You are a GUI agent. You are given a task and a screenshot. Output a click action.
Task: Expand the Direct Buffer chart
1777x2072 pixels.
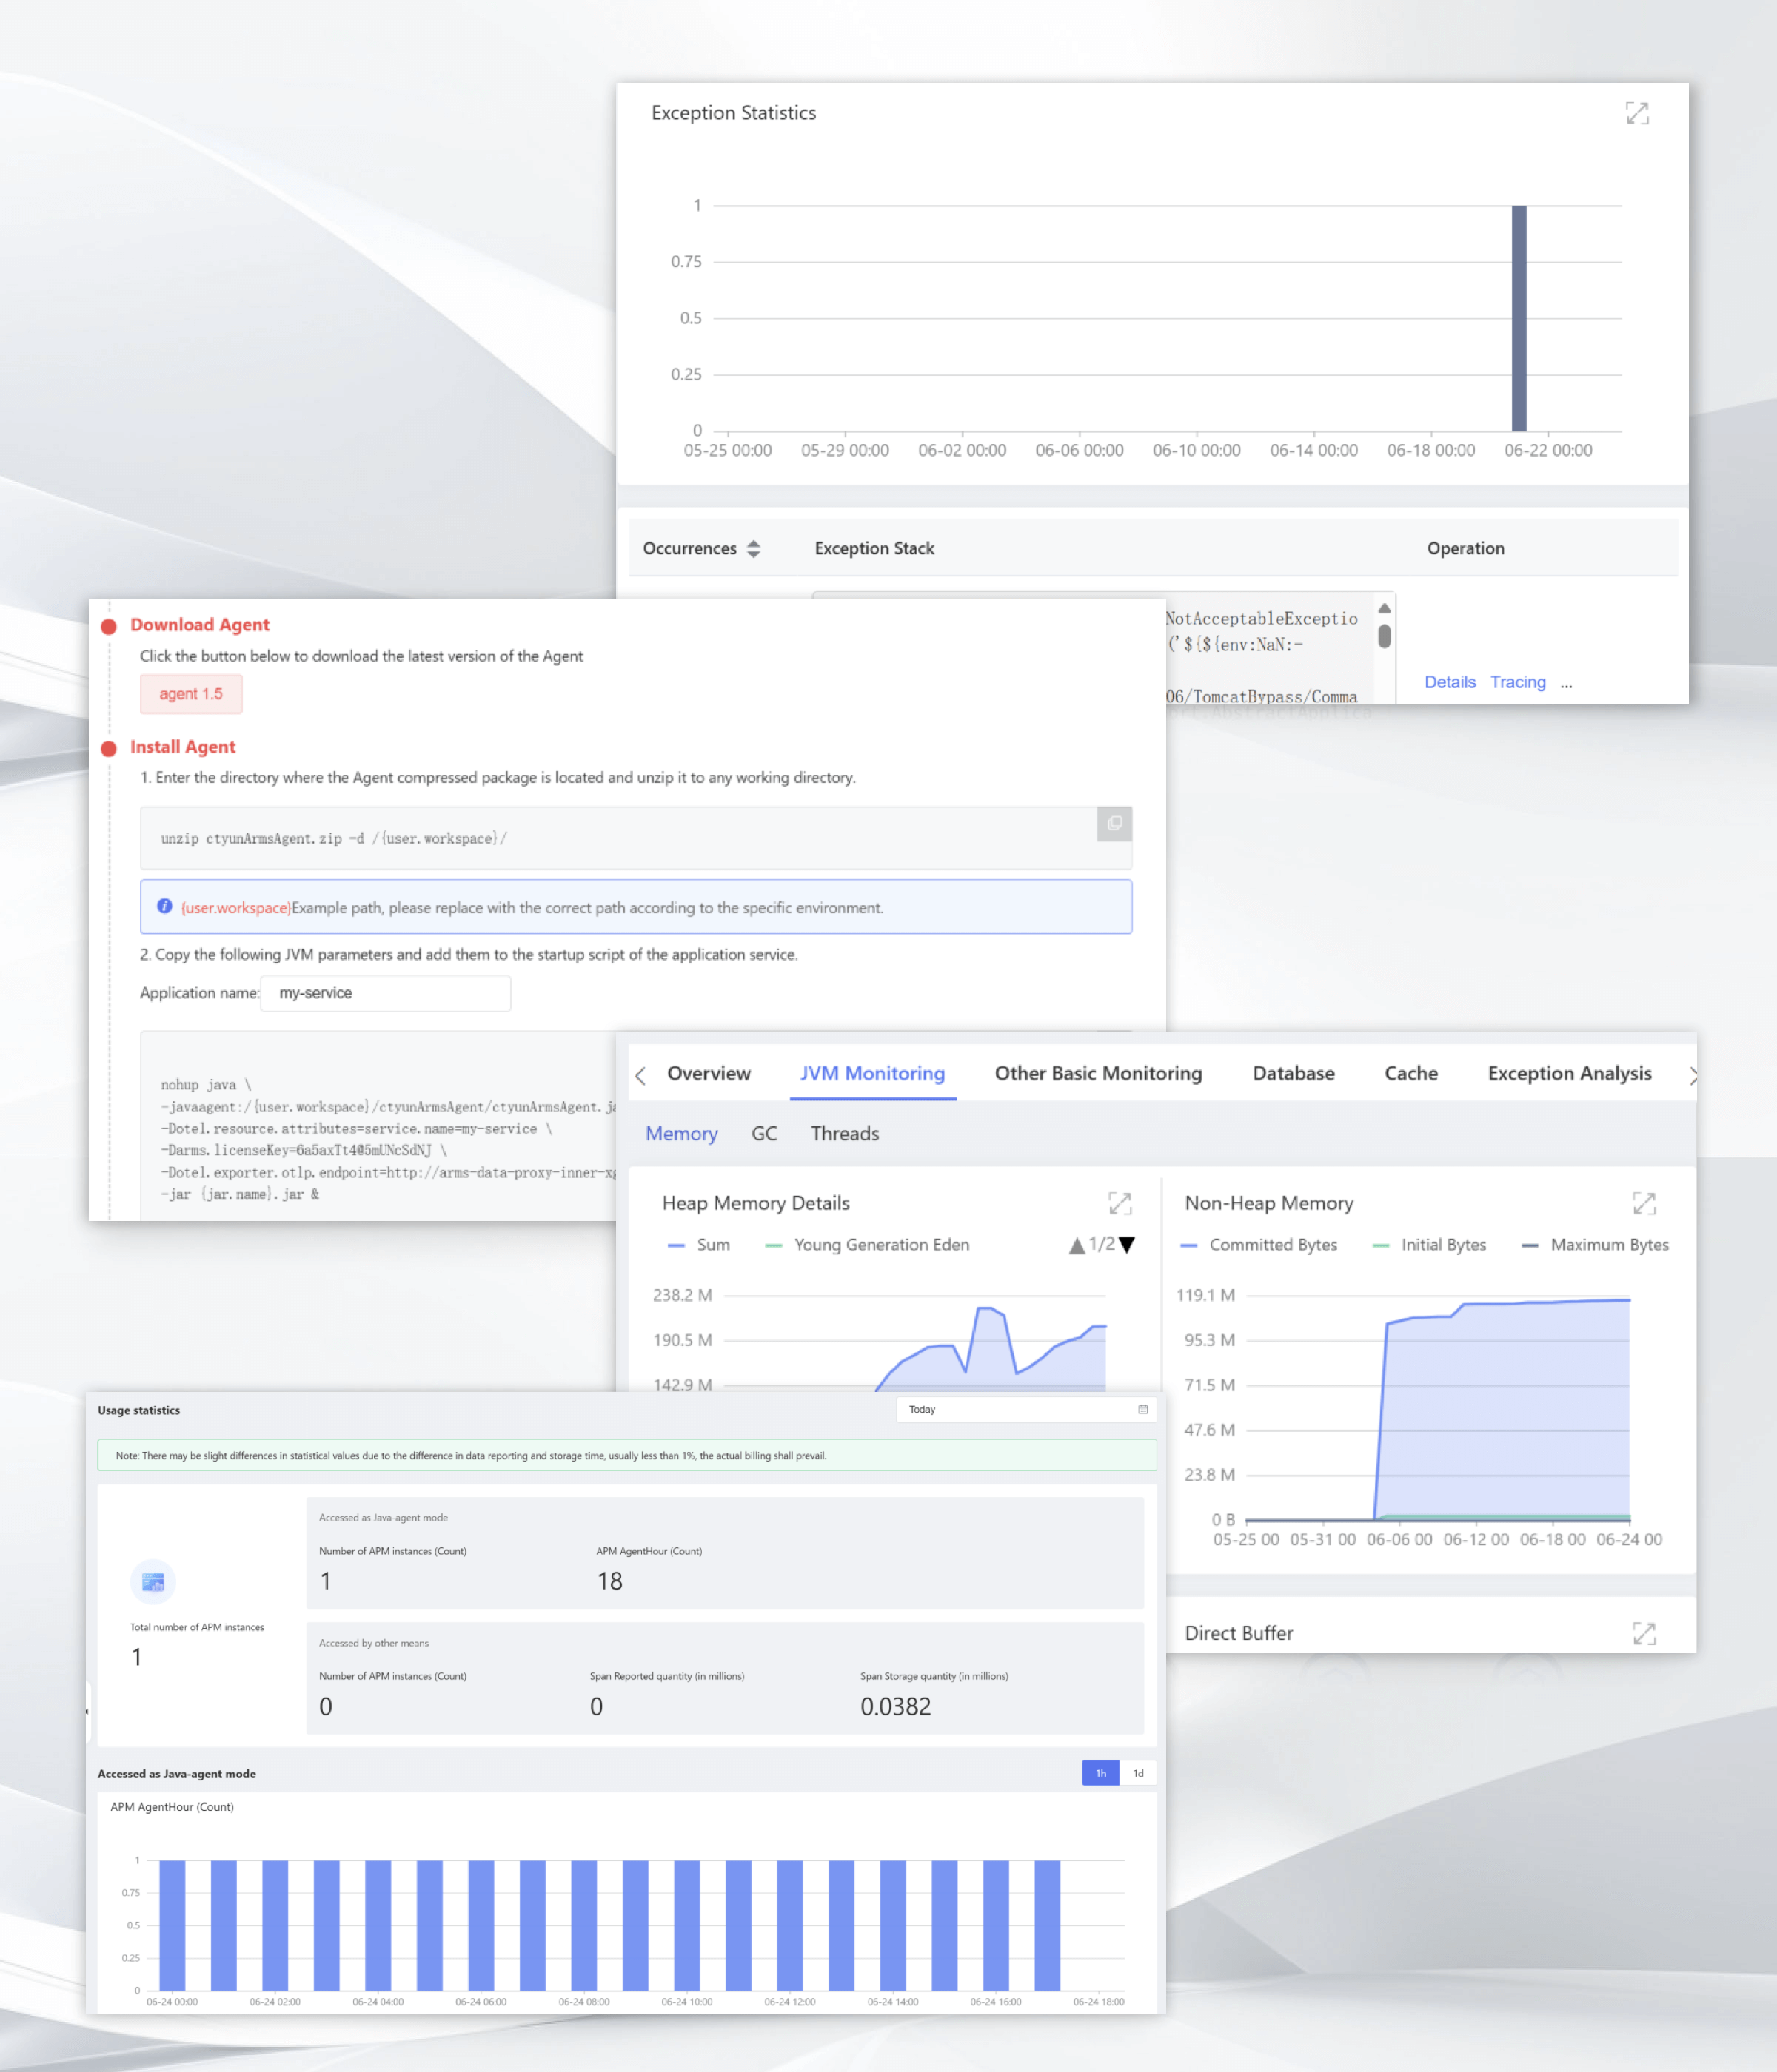point(1643,1633)
